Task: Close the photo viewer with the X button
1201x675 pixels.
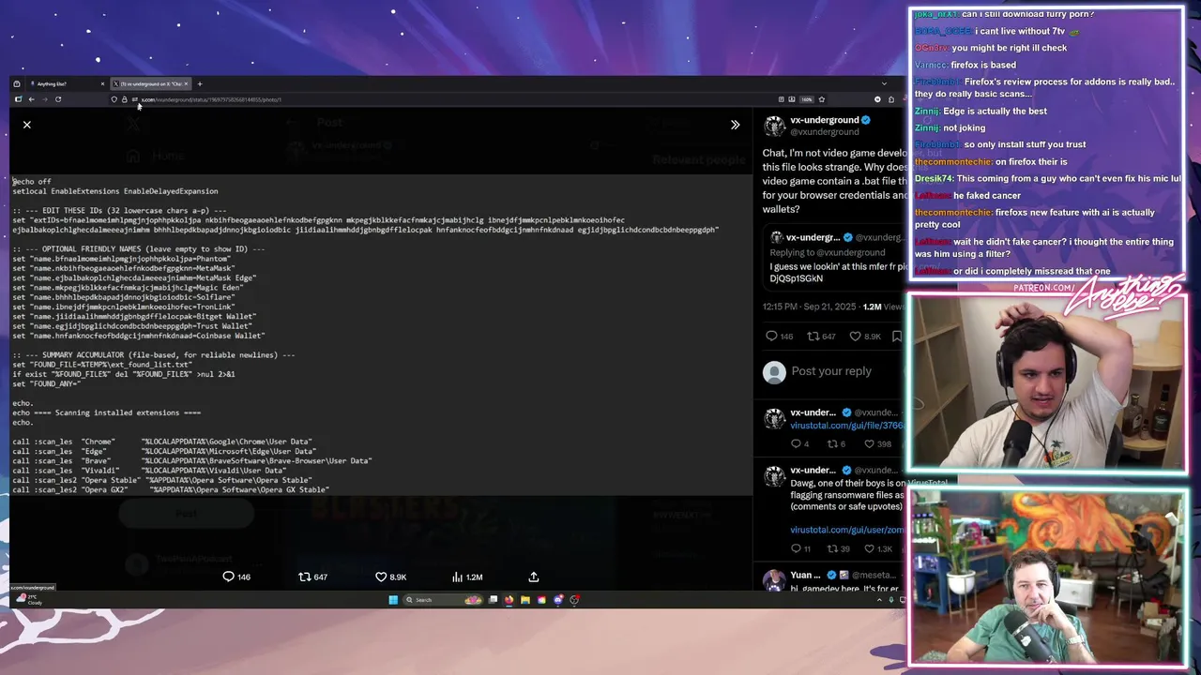Action: 27,124
